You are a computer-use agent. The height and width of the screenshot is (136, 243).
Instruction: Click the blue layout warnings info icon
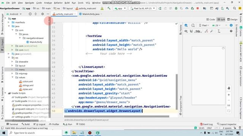[231, 25]
